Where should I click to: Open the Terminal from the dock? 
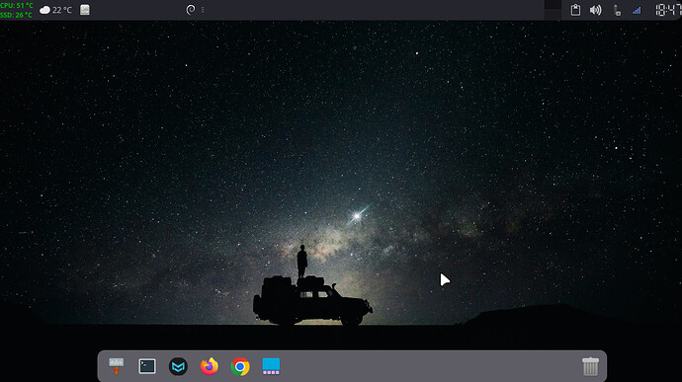point(147,366)
